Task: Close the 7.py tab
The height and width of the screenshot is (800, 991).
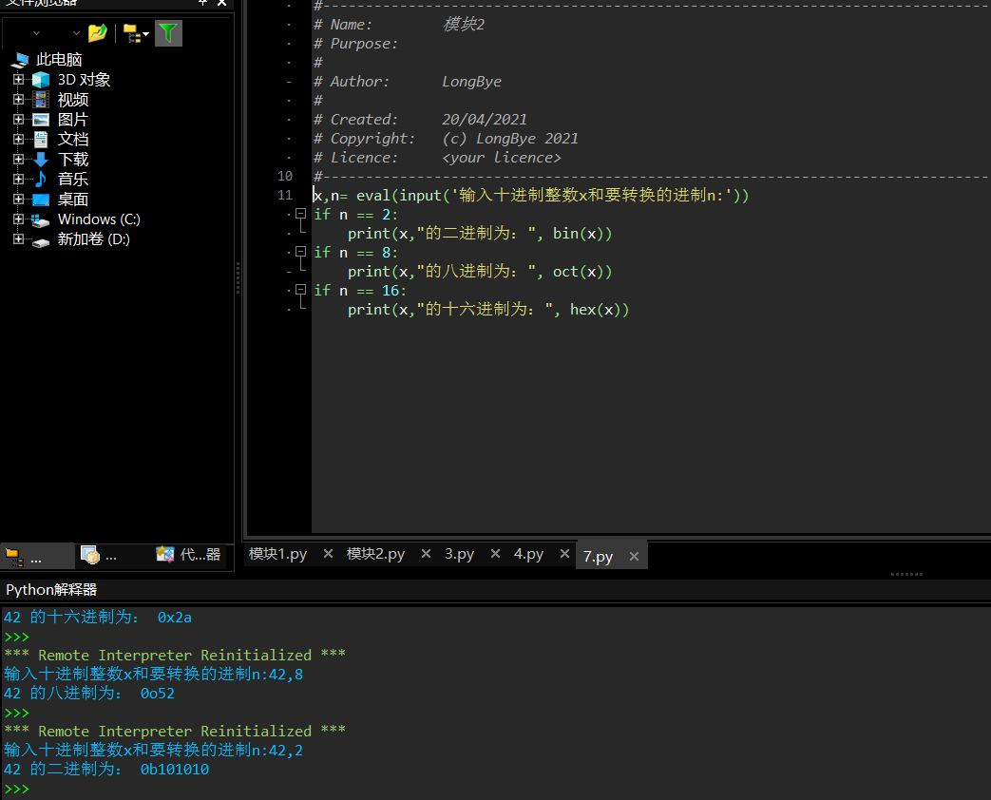Action: coord(635,556)
